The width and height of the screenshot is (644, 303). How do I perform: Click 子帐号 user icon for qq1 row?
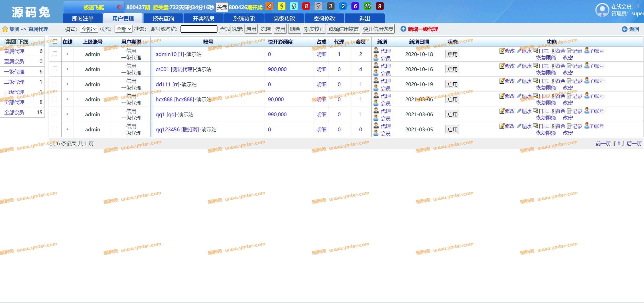(x=587, y=111)
